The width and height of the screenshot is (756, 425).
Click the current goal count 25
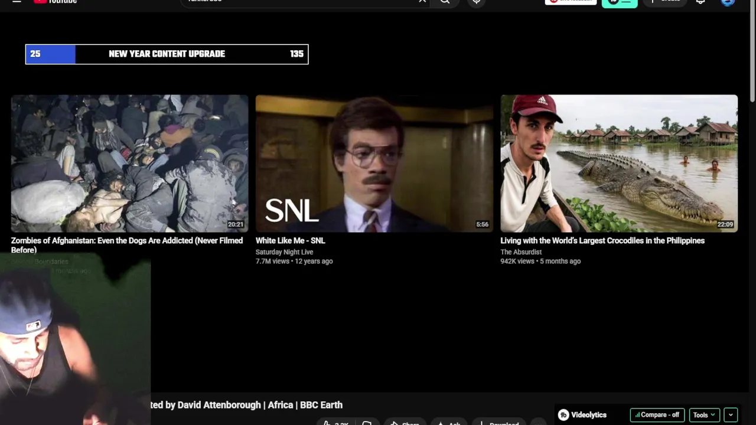point(35,54)
